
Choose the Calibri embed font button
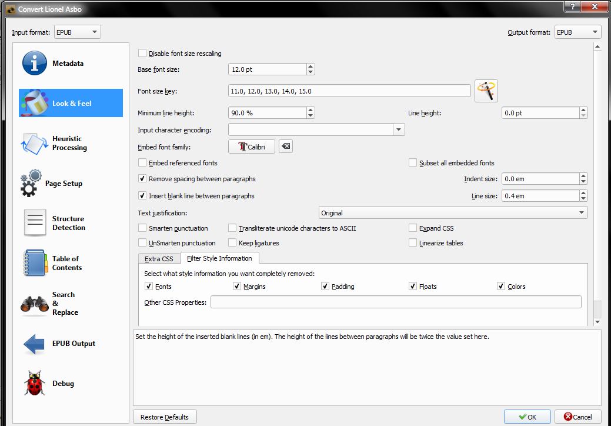coord(252,147)
